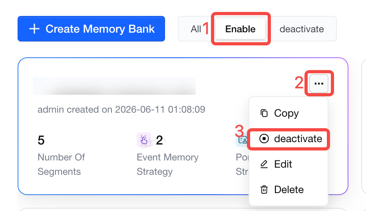Viewport: 366px width, 211px height.
Task: Click the Create Memory Bank button
Action: pos(91,29)
